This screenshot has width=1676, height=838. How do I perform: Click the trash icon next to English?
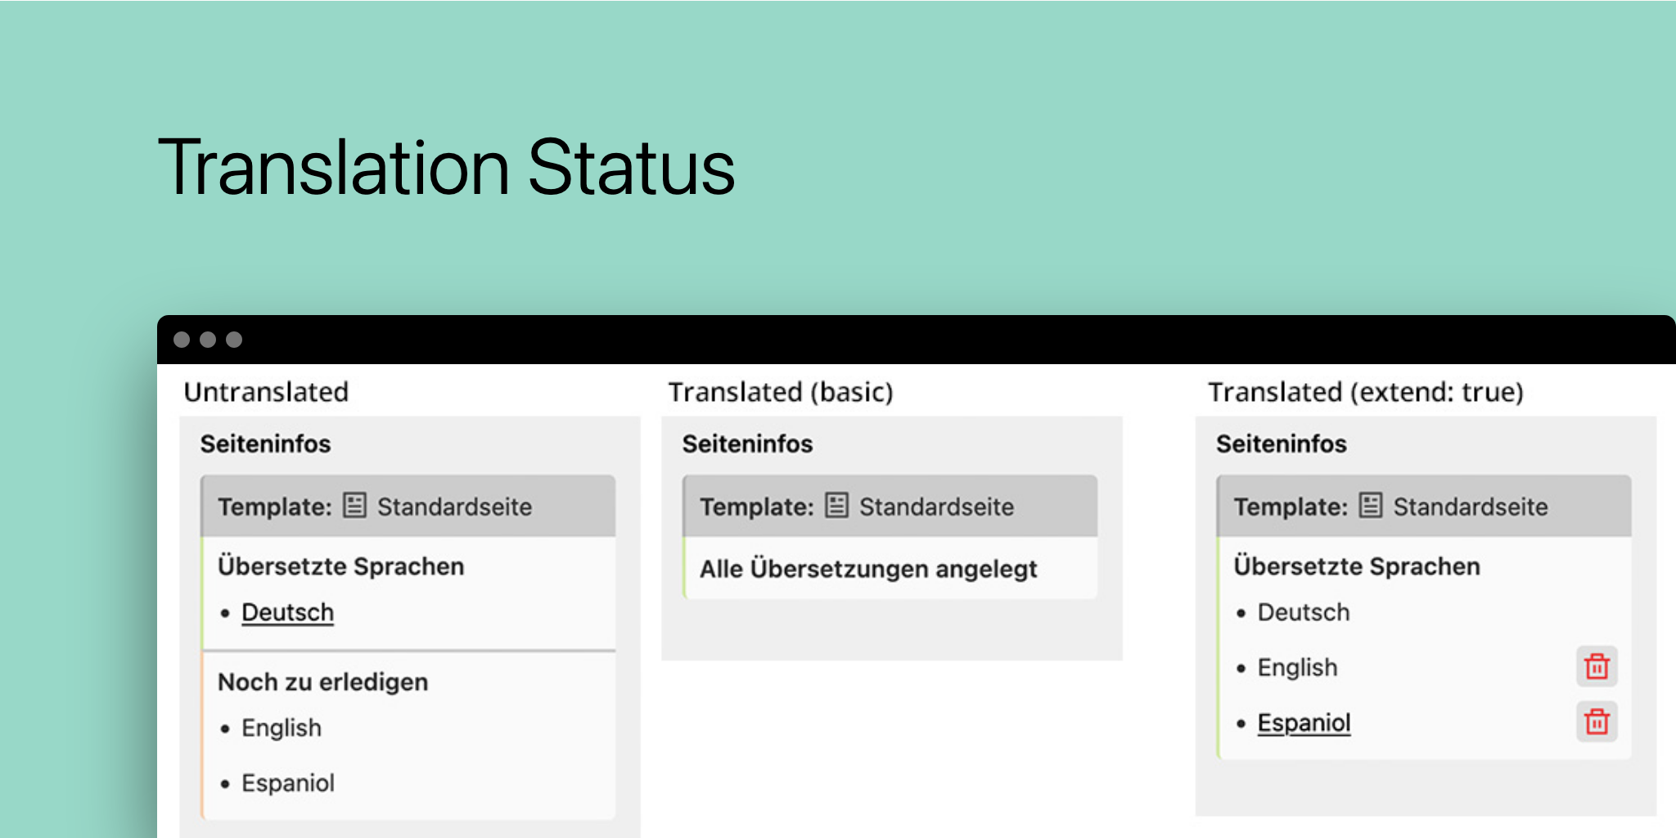point(1596,667)
